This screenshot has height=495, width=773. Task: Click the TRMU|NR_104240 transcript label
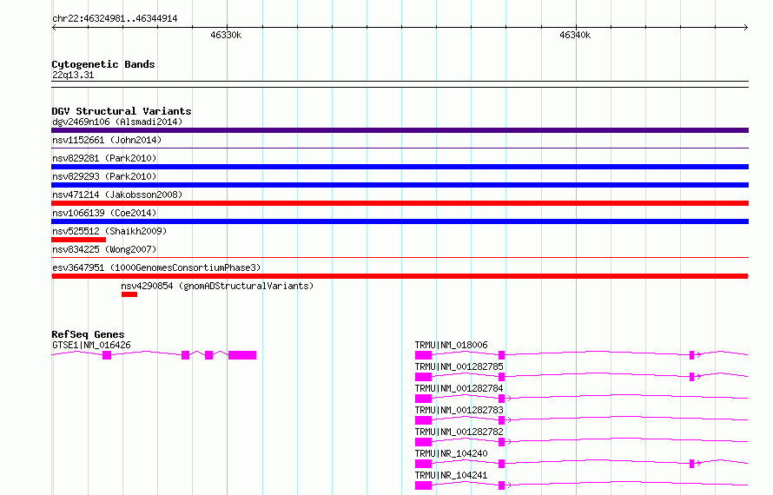[x=451, y=453]
